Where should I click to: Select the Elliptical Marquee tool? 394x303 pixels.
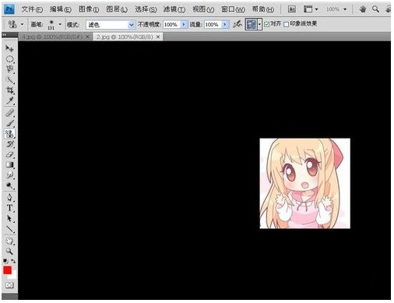point(9,59)
